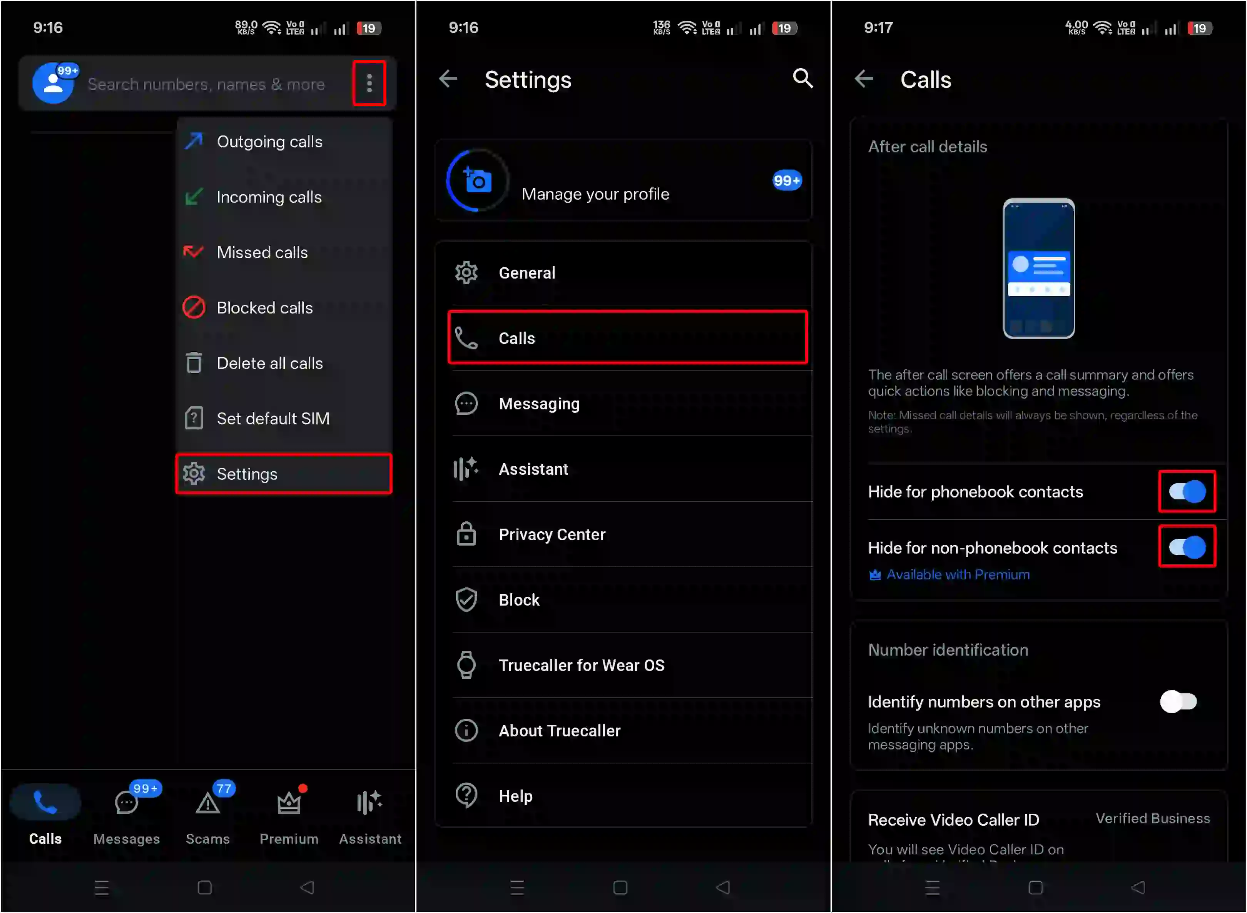
Task: Enable Identify numbers on other apps
Action: pyautogui.click(x=1178, y=702)
